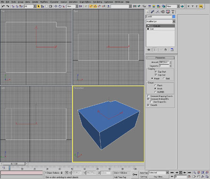210x179 pixels.
Task: Click the Quick Render teapot icon
Action: coord(182,6)
